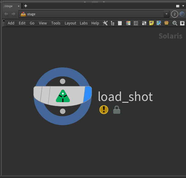
Task: Click the pane divider grip handle
Action: click(x=95, y=2)
